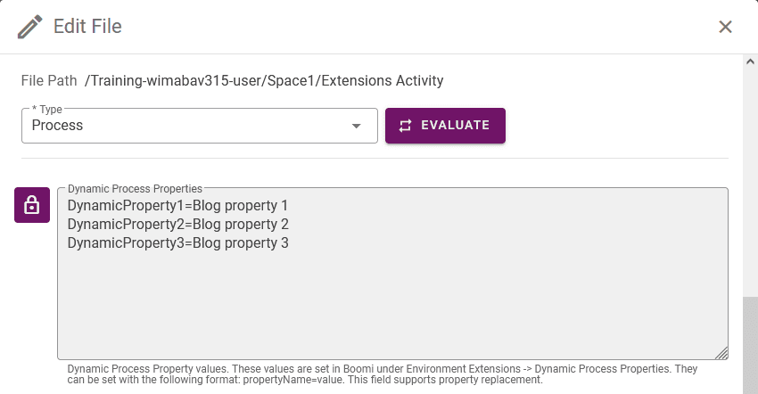This screenshot has width=758, height=394.
Task: Expand the Type dropdown arrow
Action: (x=357, y=126)
